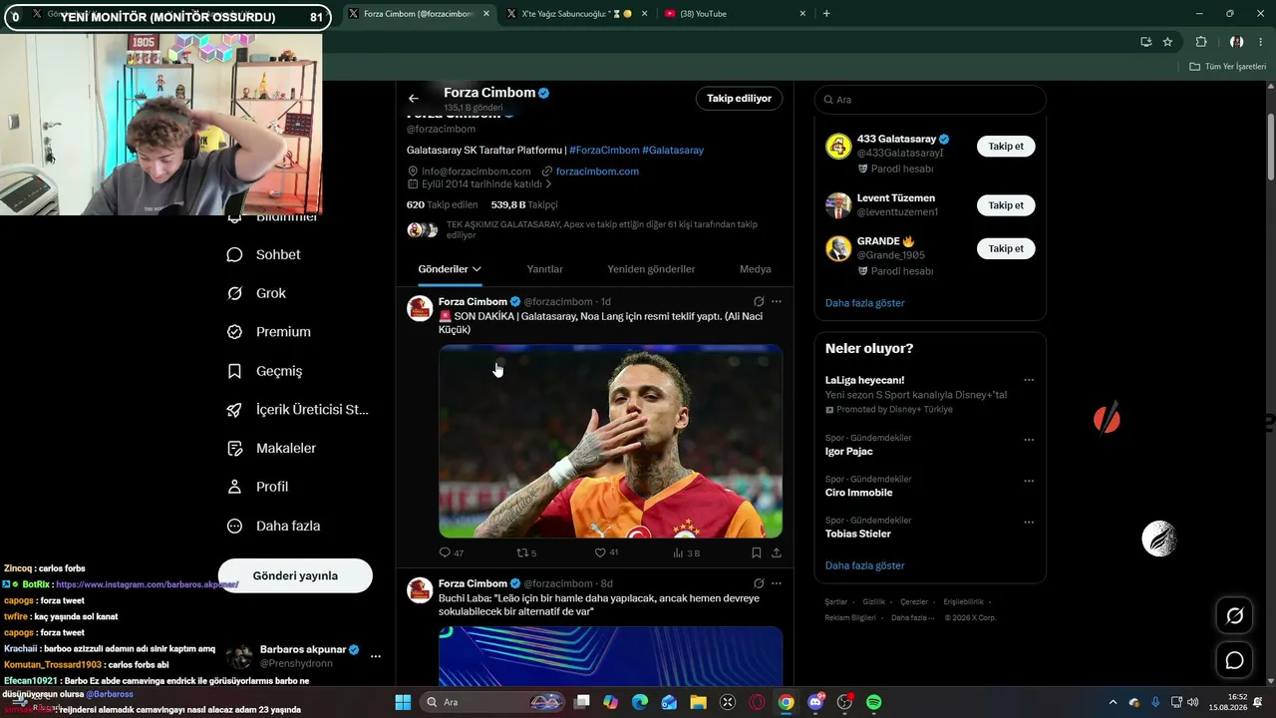The height and width of the screenshot is (718, 1276).
Task: Open the forzacimbom.com website link
Action: coord(597,172)
